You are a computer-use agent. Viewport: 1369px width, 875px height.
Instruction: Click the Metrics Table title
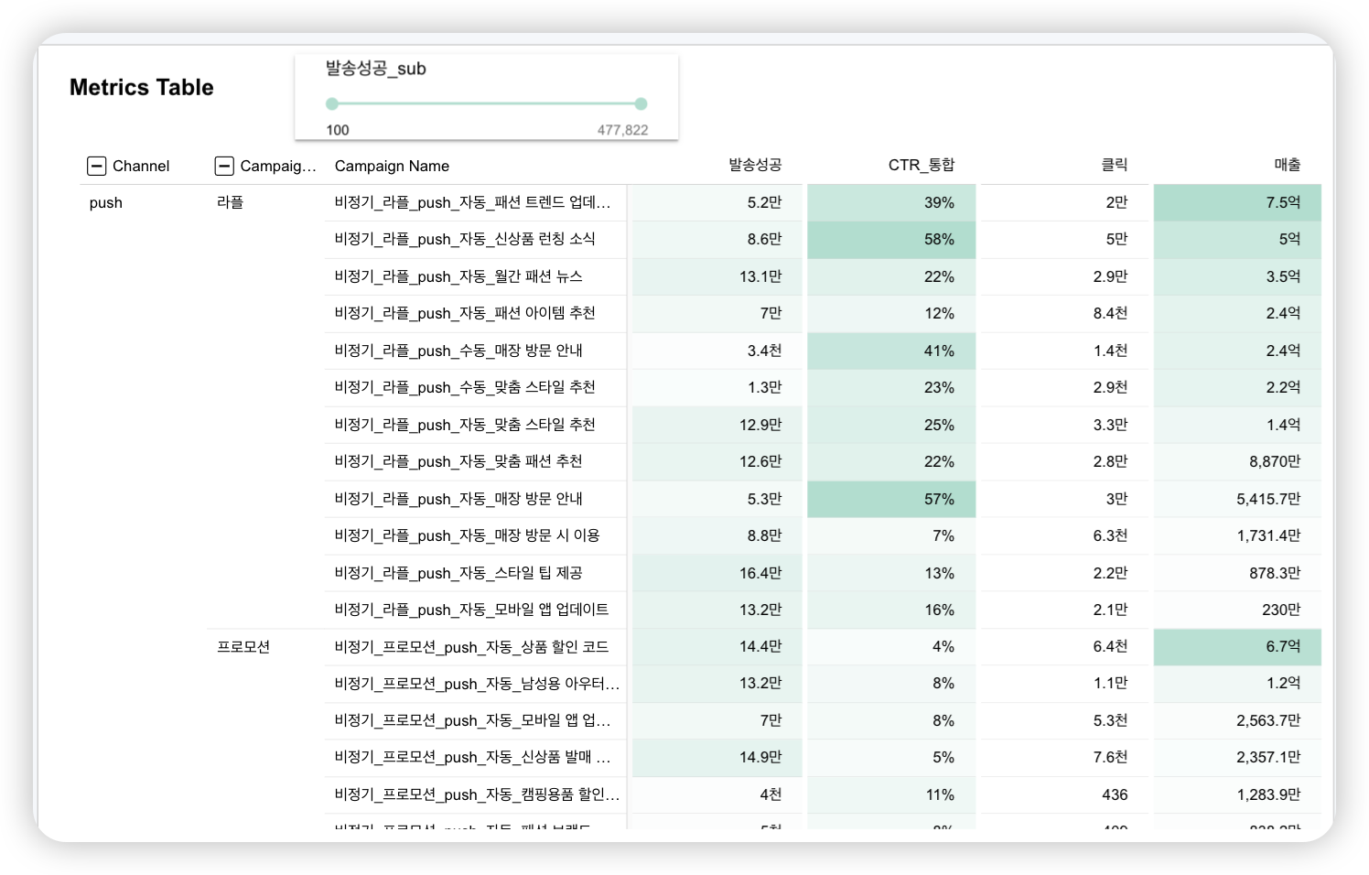pyautogui.click(x=142, y=88)
